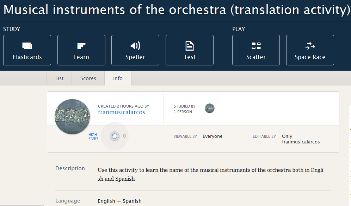
Task: Click the Description text paragraph
Action: click(210, 174)
